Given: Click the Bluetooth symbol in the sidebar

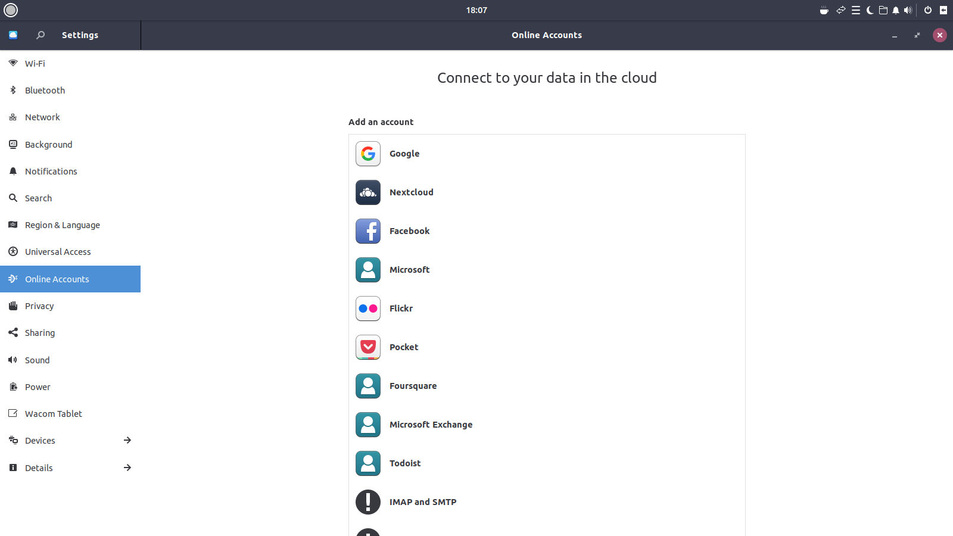Looking at the screenshot, I should pos(13,91).
